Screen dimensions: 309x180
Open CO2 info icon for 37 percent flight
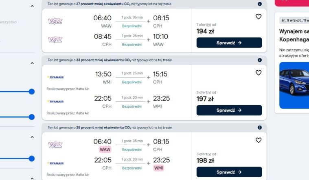(x=260, y=4)
